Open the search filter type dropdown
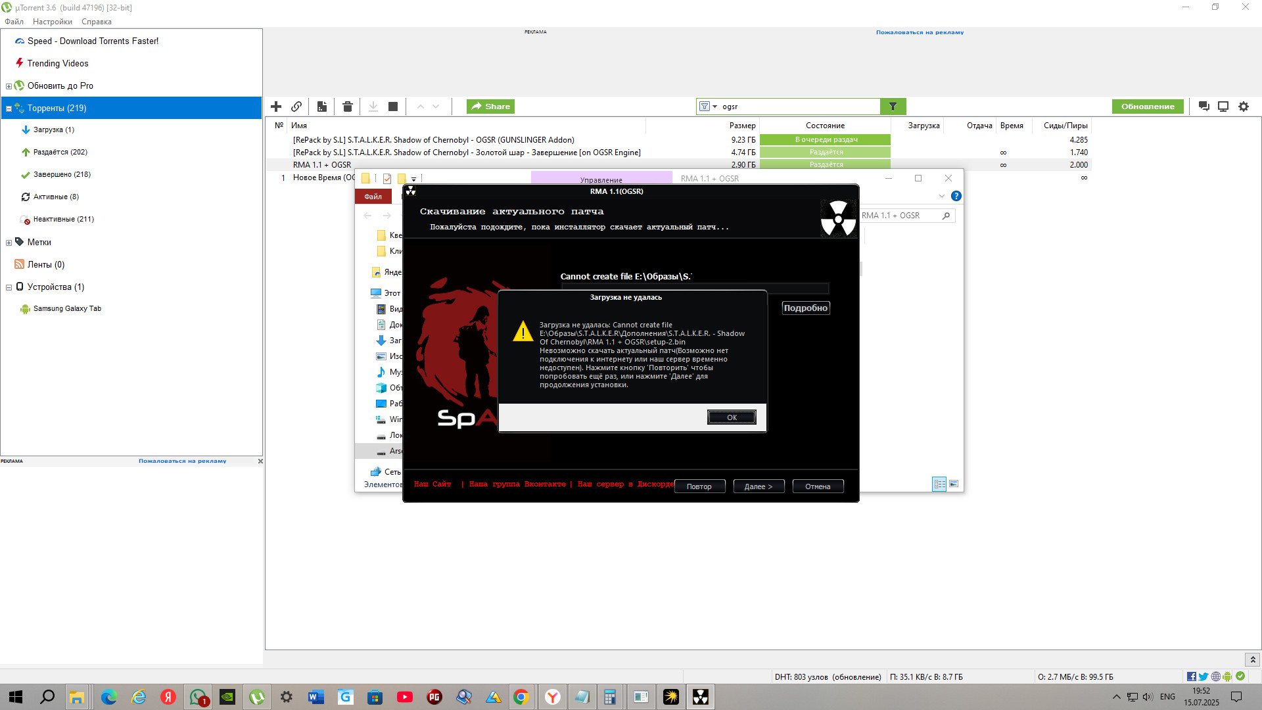 tap(708, 106)
